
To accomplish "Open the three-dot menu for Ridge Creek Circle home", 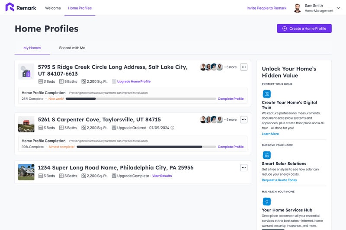I will point(244,67).
